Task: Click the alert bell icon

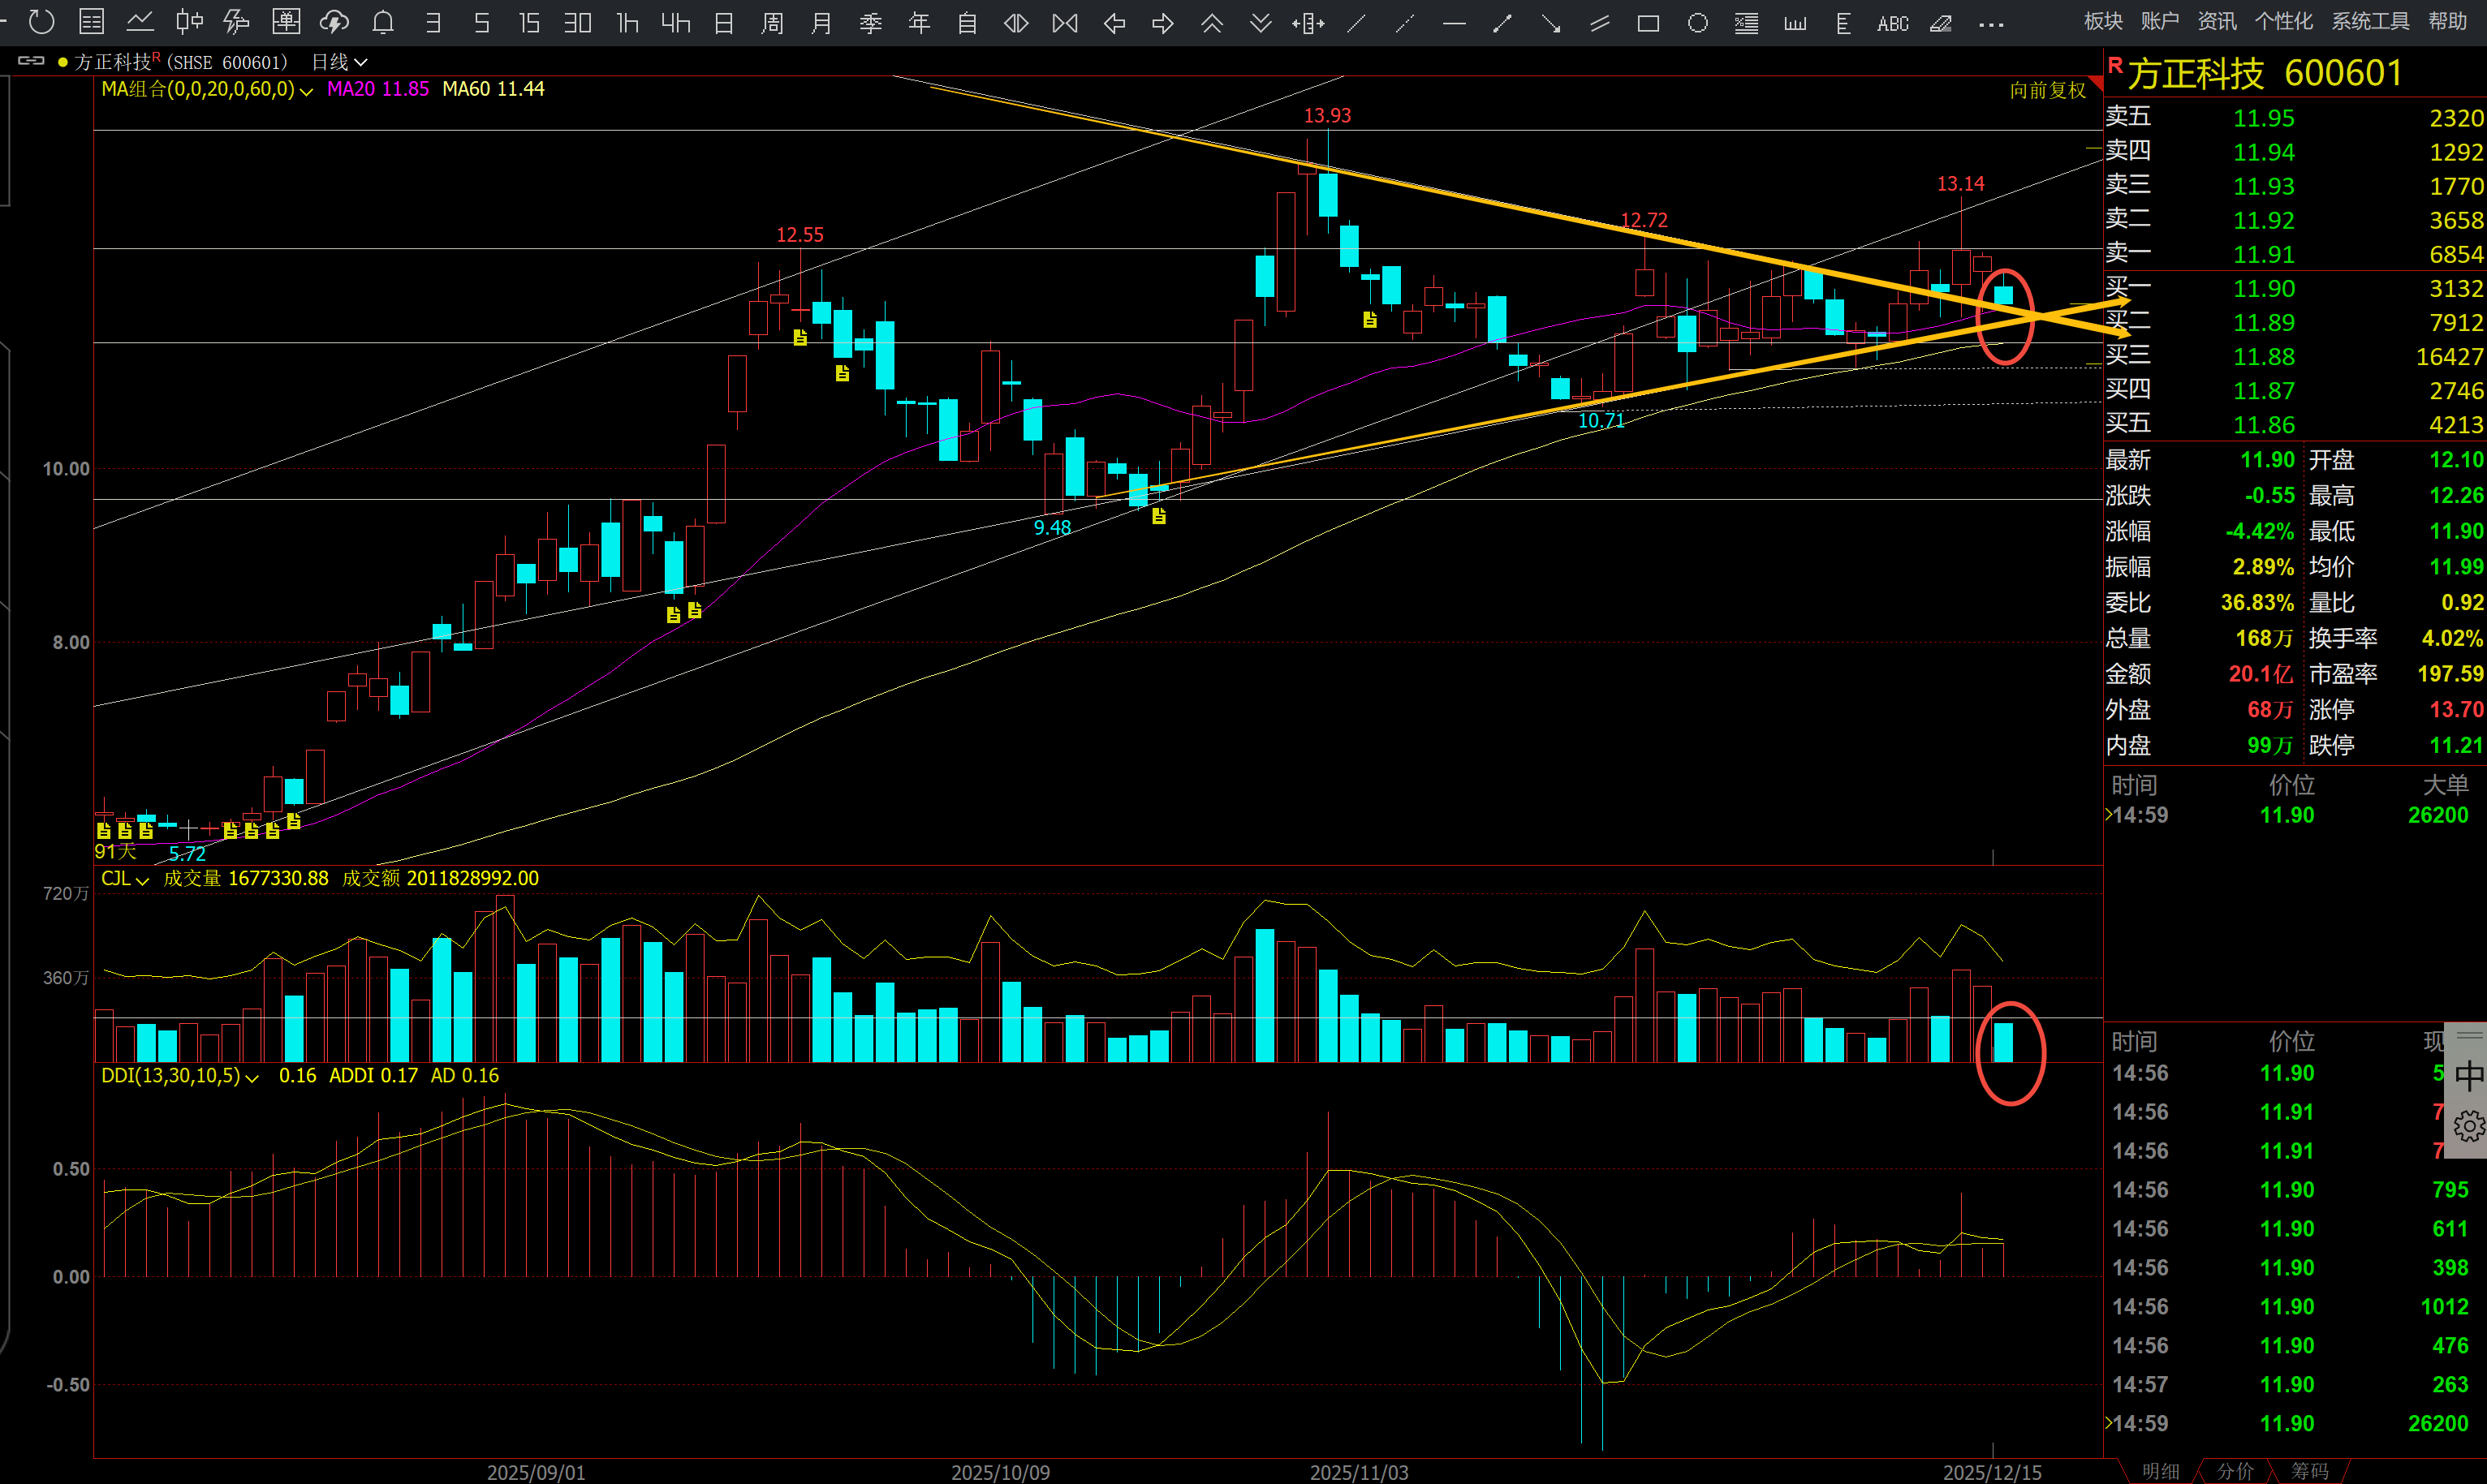Action: pos(382,22)
